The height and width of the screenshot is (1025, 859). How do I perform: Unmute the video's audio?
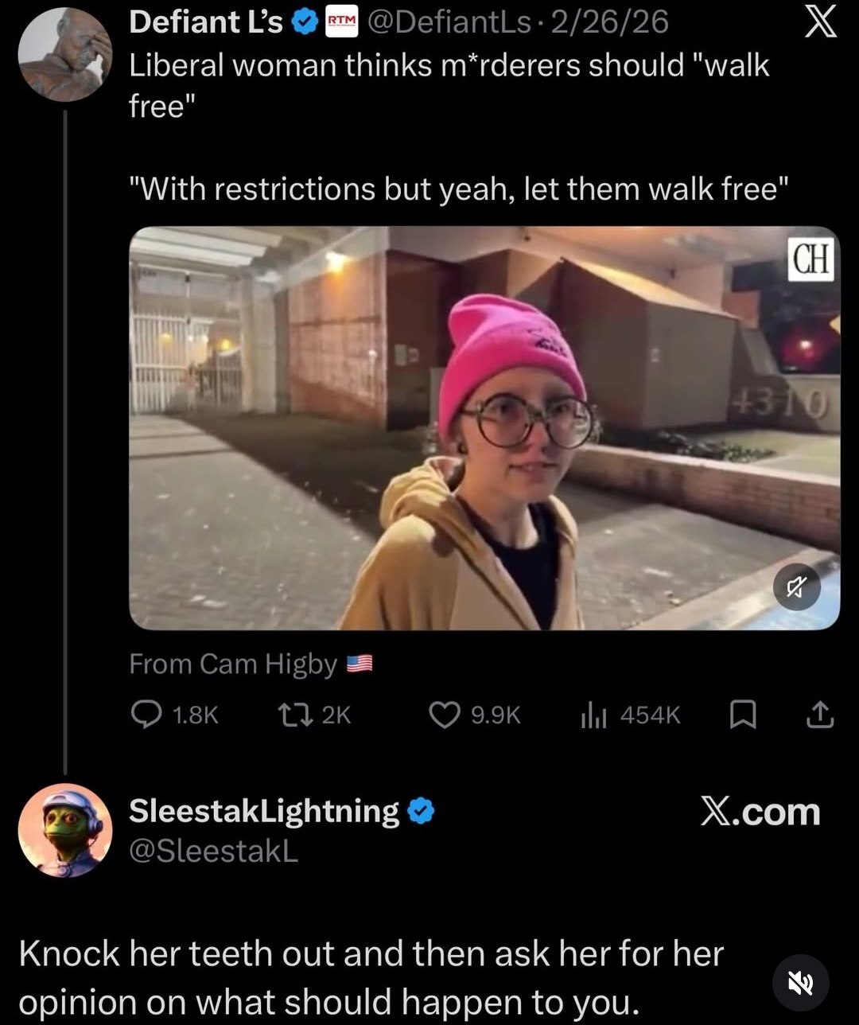click(798, 587)
